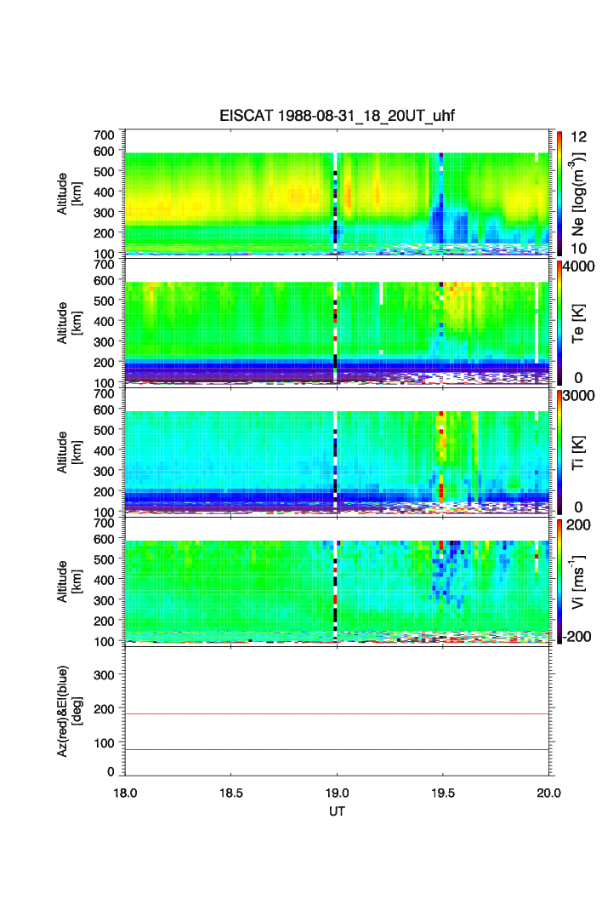Click the 19.0 tick on time axis
Image resolution: width=602 pixels, height=905 pixels.
click(338, 793)
